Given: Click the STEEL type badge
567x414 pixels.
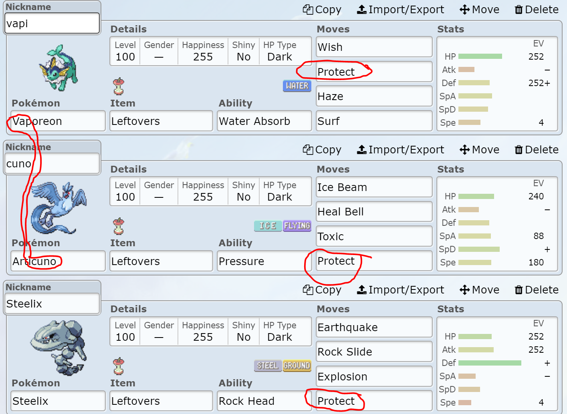Looking at the screenshot, I should pyautogui.click(x=268, y=366).
